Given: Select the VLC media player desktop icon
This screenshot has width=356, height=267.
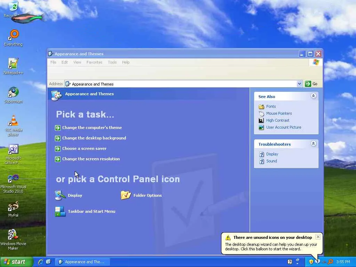Looking at the screenshot, I should coord(14,126).
